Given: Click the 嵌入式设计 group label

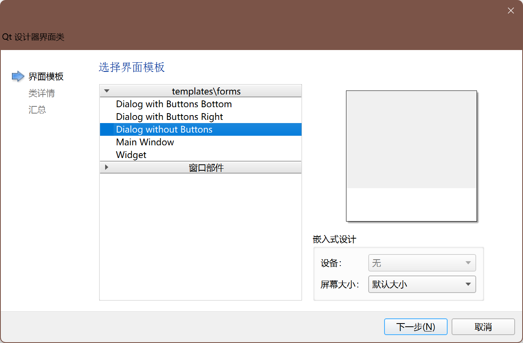Looking at the screenshot, I should pyautogui.click(x=335, y=239).
